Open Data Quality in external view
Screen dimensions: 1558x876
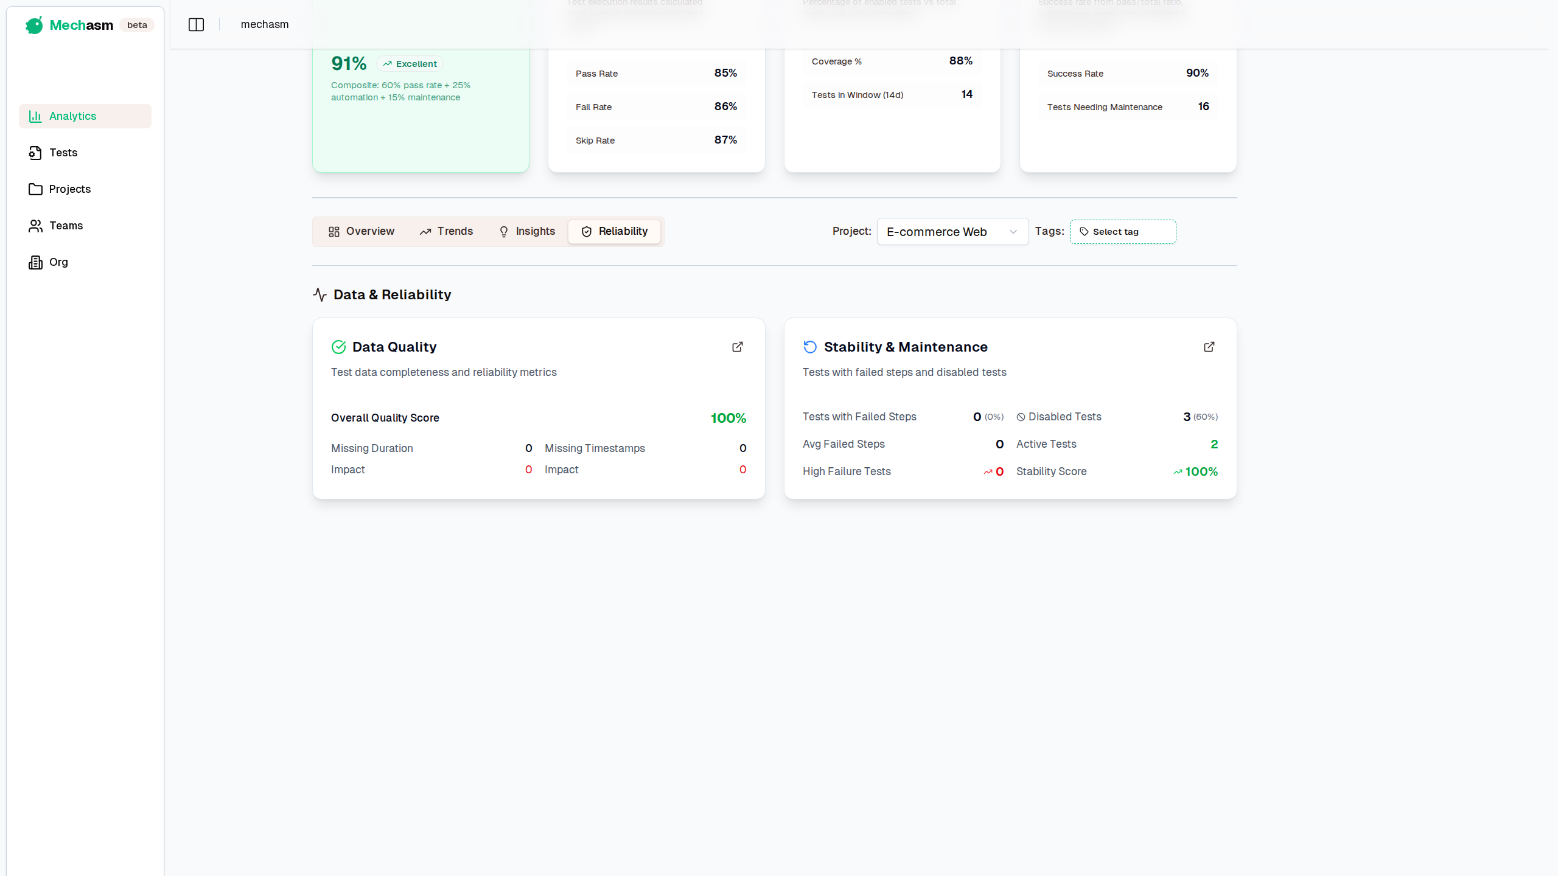tap(737, 346)
